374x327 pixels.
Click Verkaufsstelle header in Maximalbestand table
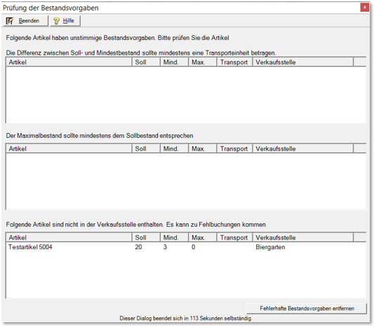click(303, 148)
